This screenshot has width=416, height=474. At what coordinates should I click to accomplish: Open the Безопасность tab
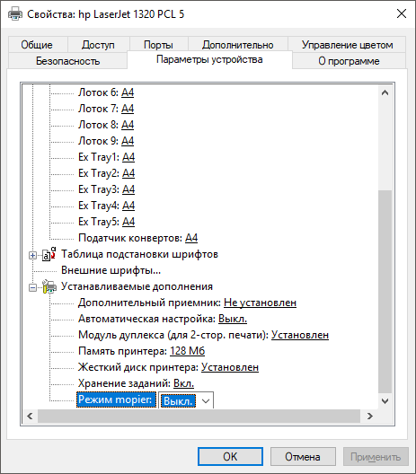(67, 61)
